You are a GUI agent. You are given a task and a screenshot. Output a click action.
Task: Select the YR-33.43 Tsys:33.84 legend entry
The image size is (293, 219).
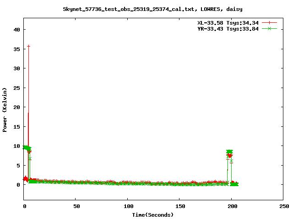[x=228, y=29]
